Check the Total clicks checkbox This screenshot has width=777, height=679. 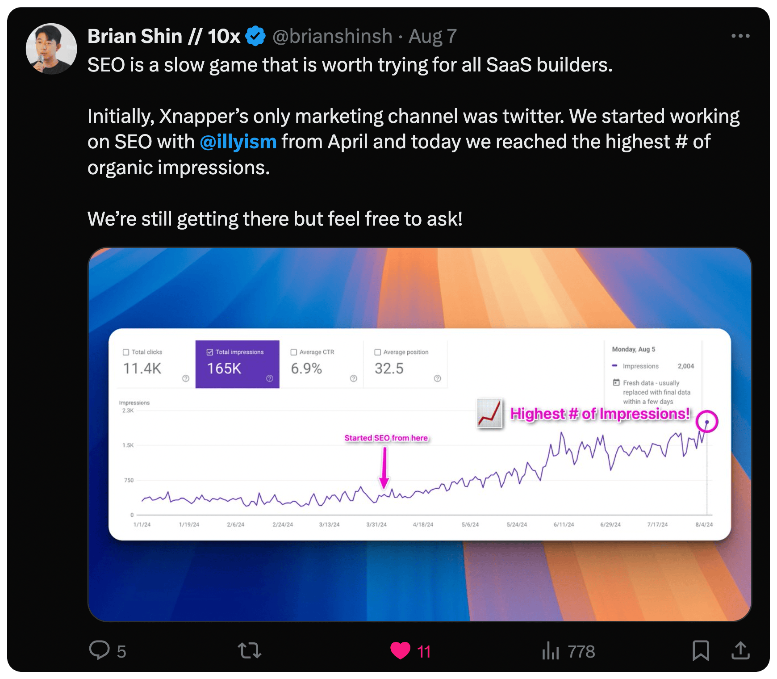pos(126,352)
